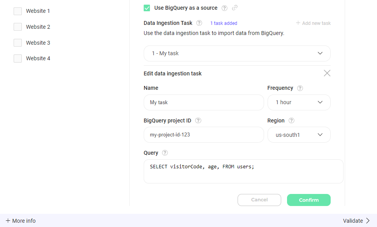Click the Frequency help icon
Viewport: 377px width, 227px height.
[x=300, y=88]
